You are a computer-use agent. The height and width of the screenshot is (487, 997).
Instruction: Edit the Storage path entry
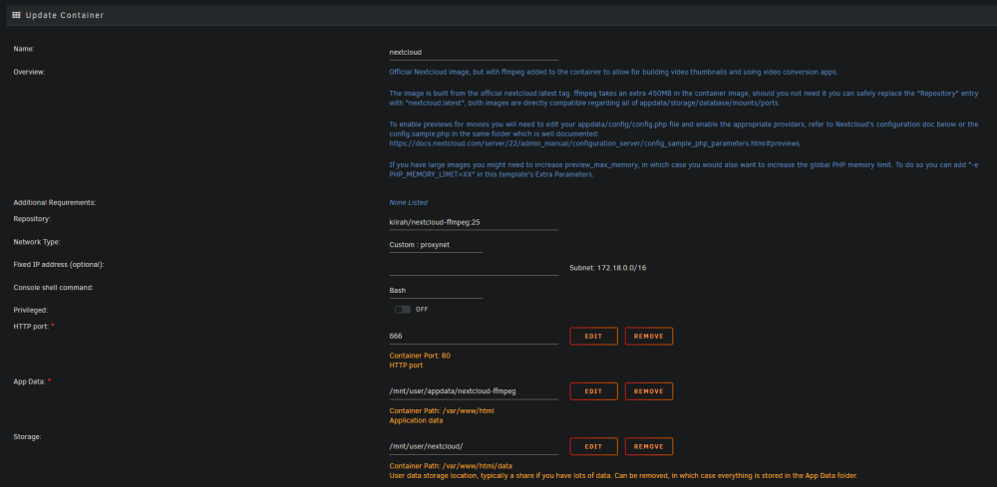[593, 446]
